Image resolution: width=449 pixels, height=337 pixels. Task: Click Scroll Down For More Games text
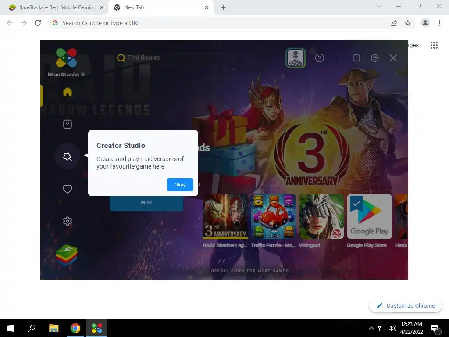point(249,270)
